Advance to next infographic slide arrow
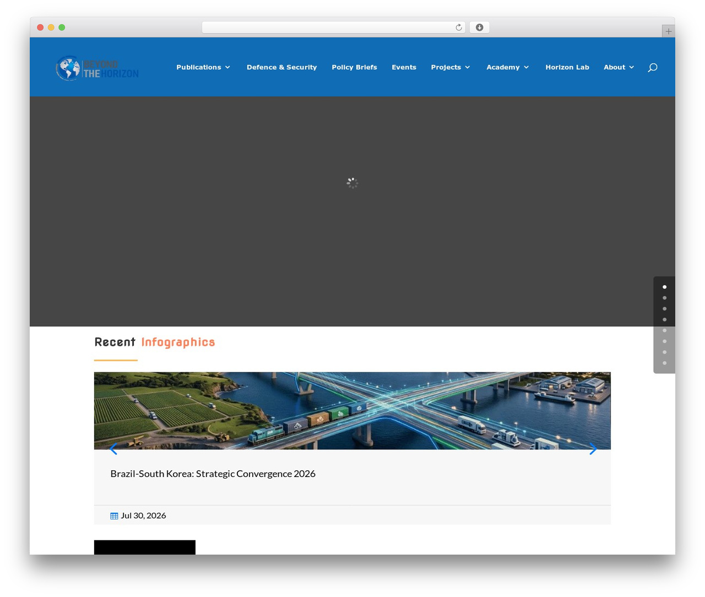The width and height of the screenshot is (705, 597). pos(593,449)
